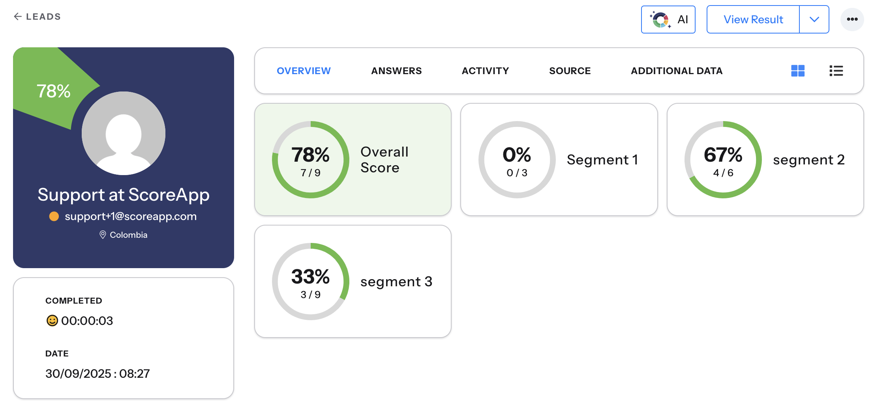Click the location pin icon next to Colombia
This screenshot has width=874, height=403.
tap(103, 235)
